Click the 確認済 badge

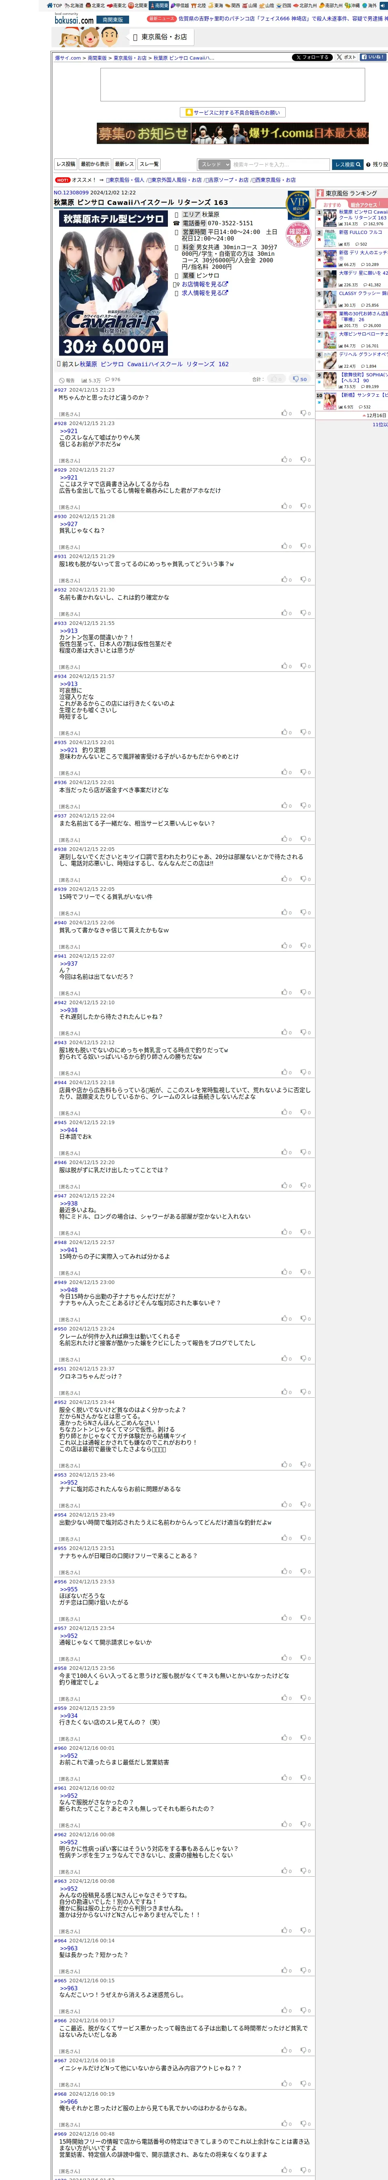click(298, 234)
